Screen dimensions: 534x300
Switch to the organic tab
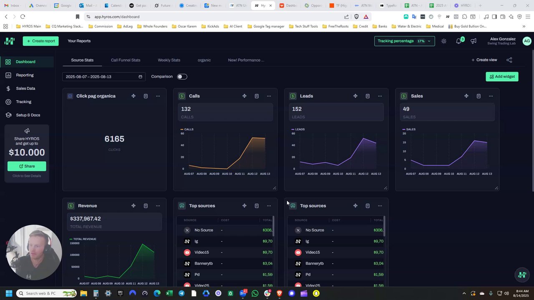204,60
